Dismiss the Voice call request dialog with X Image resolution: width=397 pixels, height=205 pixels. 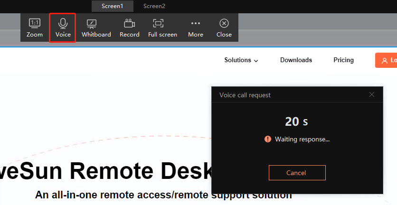[x=372, y=94]
